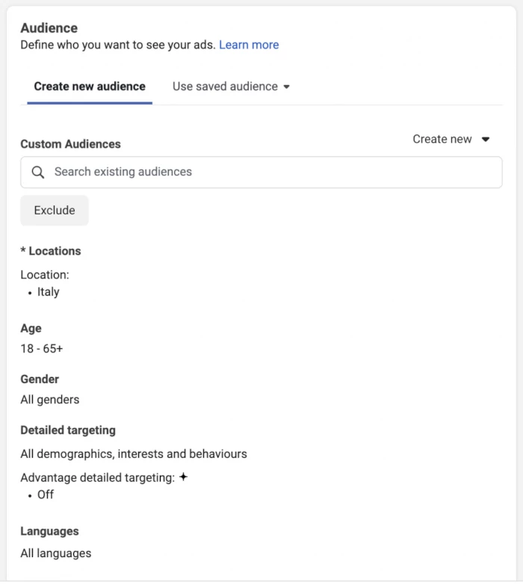Click the All genders value
This screenshot has height=584, width=523.
point(50,400)
